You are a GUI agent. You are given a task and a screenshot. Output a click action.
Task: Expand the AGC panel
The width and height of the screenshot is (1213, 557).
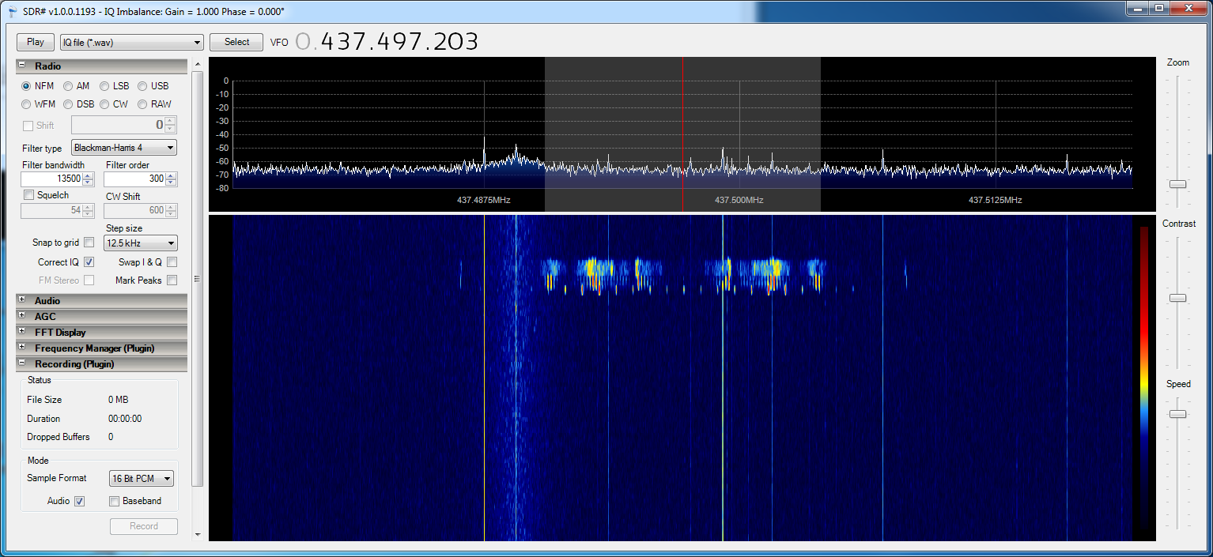22,316
